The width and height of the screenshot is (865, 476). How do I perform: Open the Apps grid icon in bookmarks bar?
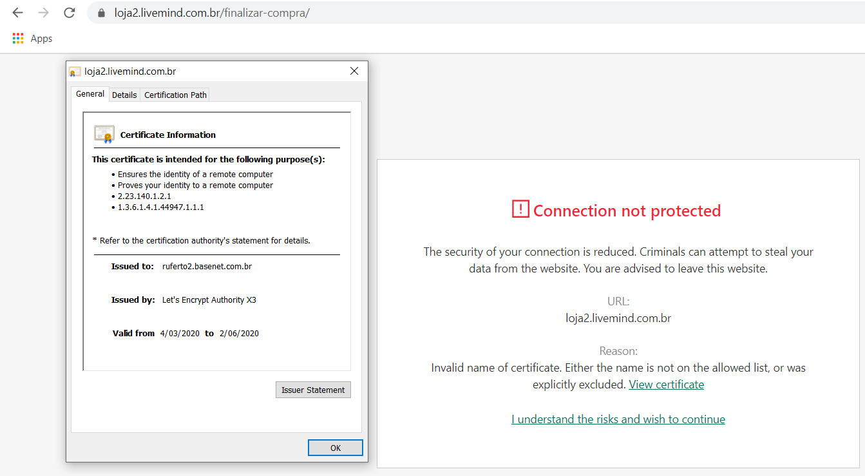[x=18, y=39]
